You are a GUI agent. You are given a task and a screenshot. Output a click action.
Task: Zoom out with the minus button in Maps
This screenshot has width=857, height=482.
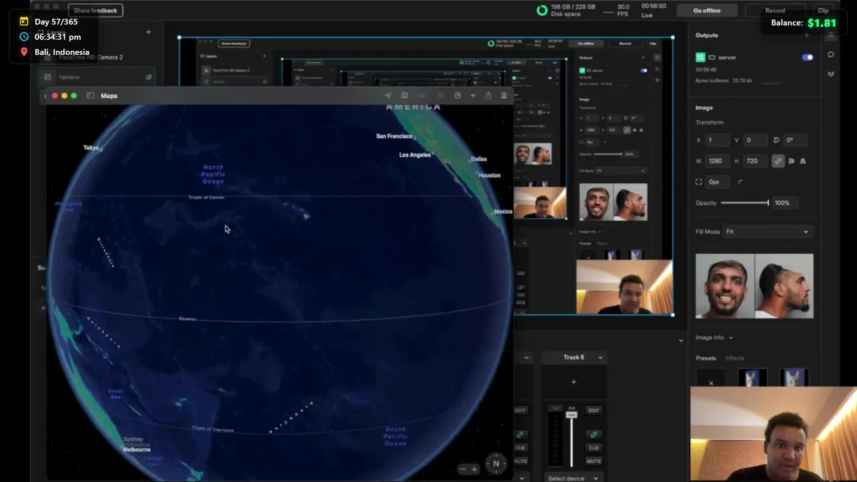(463, 469)
